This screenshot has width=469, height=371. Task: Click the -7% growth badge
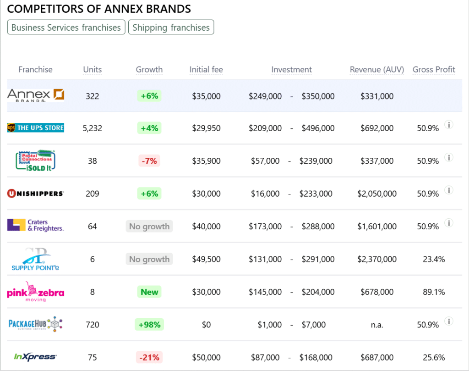pyautogui.click(x=149, y=161)
